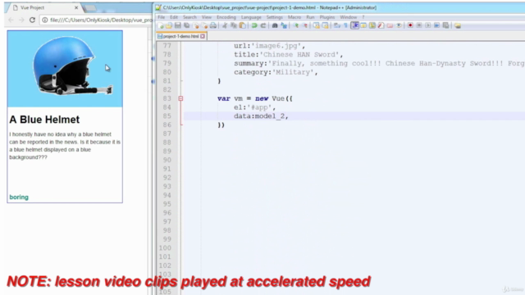Click the A Blue Helmet headline
Image resolution: width=525 pixels, height=295 pixels.
coord(44,120)
